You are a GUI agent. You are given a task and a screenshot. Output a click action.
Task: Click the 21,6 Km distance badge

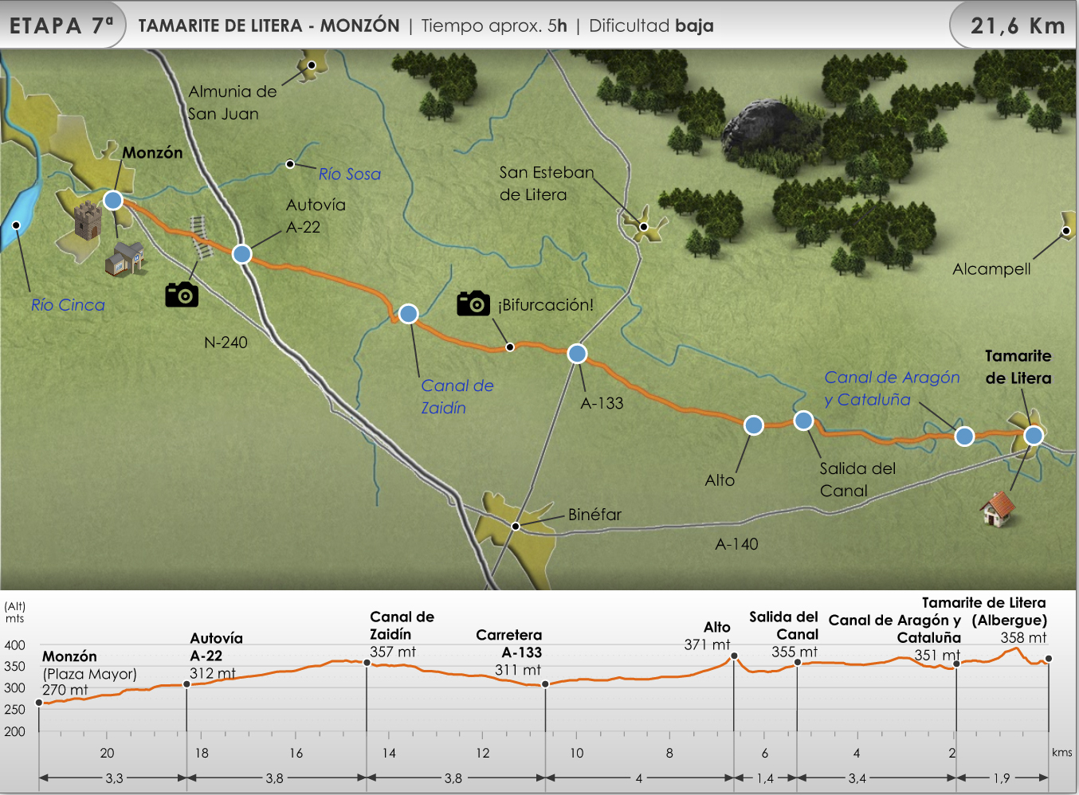click(x=1016, y=26)
